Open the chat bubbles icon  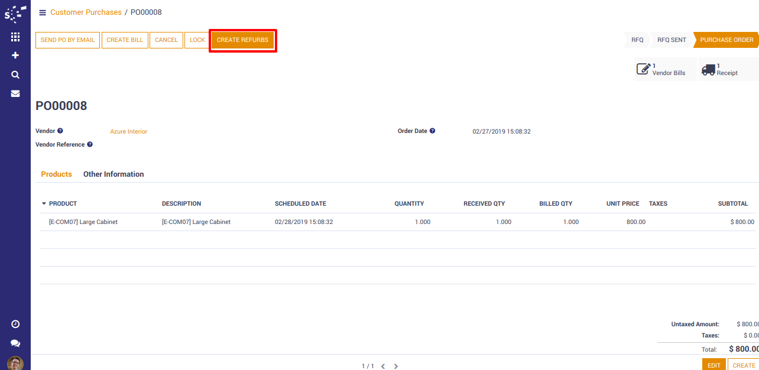pyautogui.click(x=15, y=343)
